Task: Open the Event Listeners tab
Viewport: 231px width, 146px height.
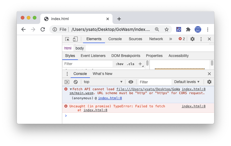Action: pyautogui.click(x=93, y=56)
